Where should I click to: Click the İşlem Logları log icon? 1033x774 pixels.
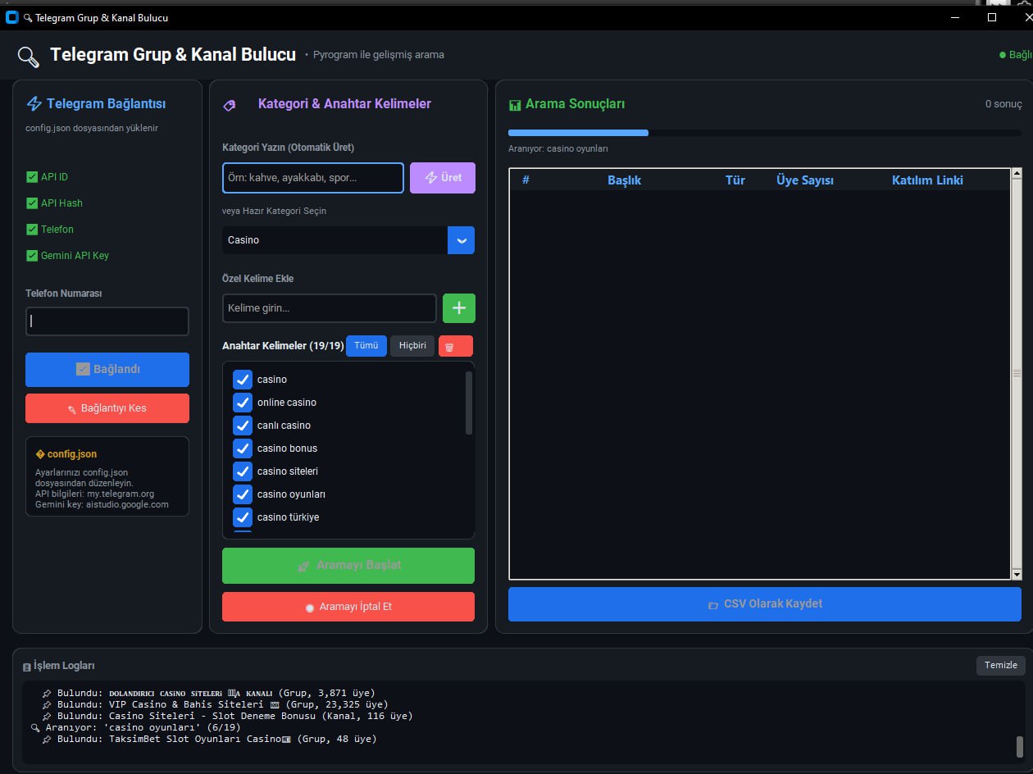click(x=27, y=667)
